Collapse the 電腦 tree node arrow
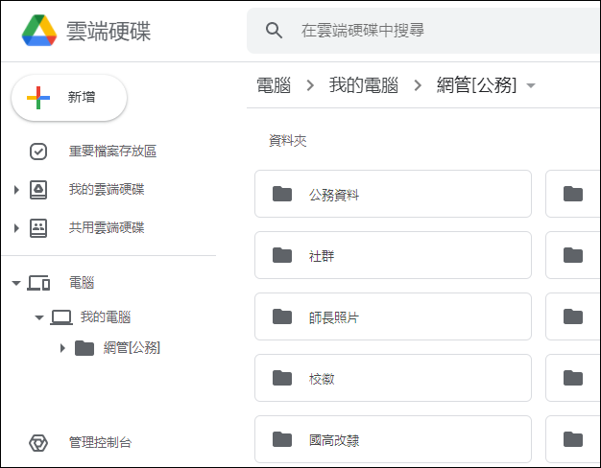Image resolution: width=601 pixels, height=468 pixels. 16,284
